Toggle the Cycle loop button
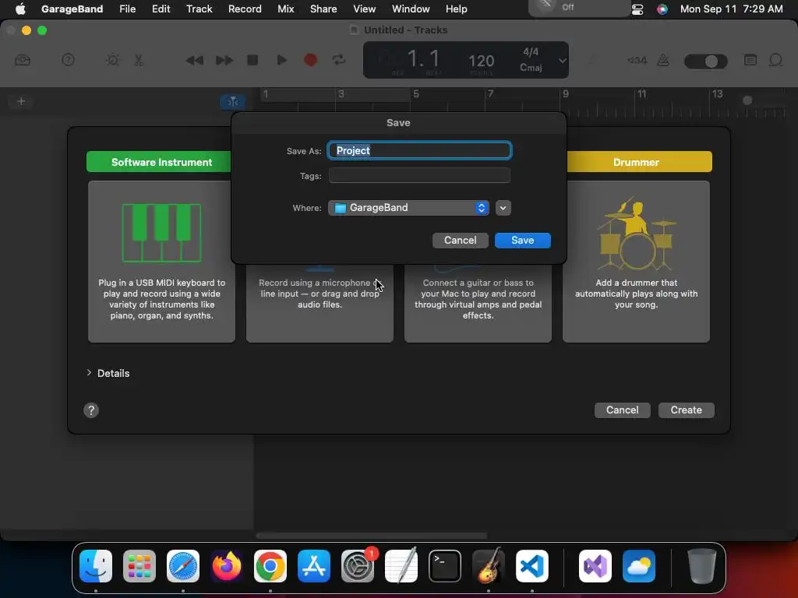Screen dimensions: 798x598 (x=338, y=60)
